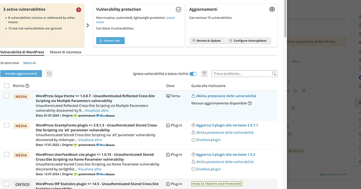Open the filter funnel icon
This screenshot has width=361, height=189.
[x=205, y=73]
